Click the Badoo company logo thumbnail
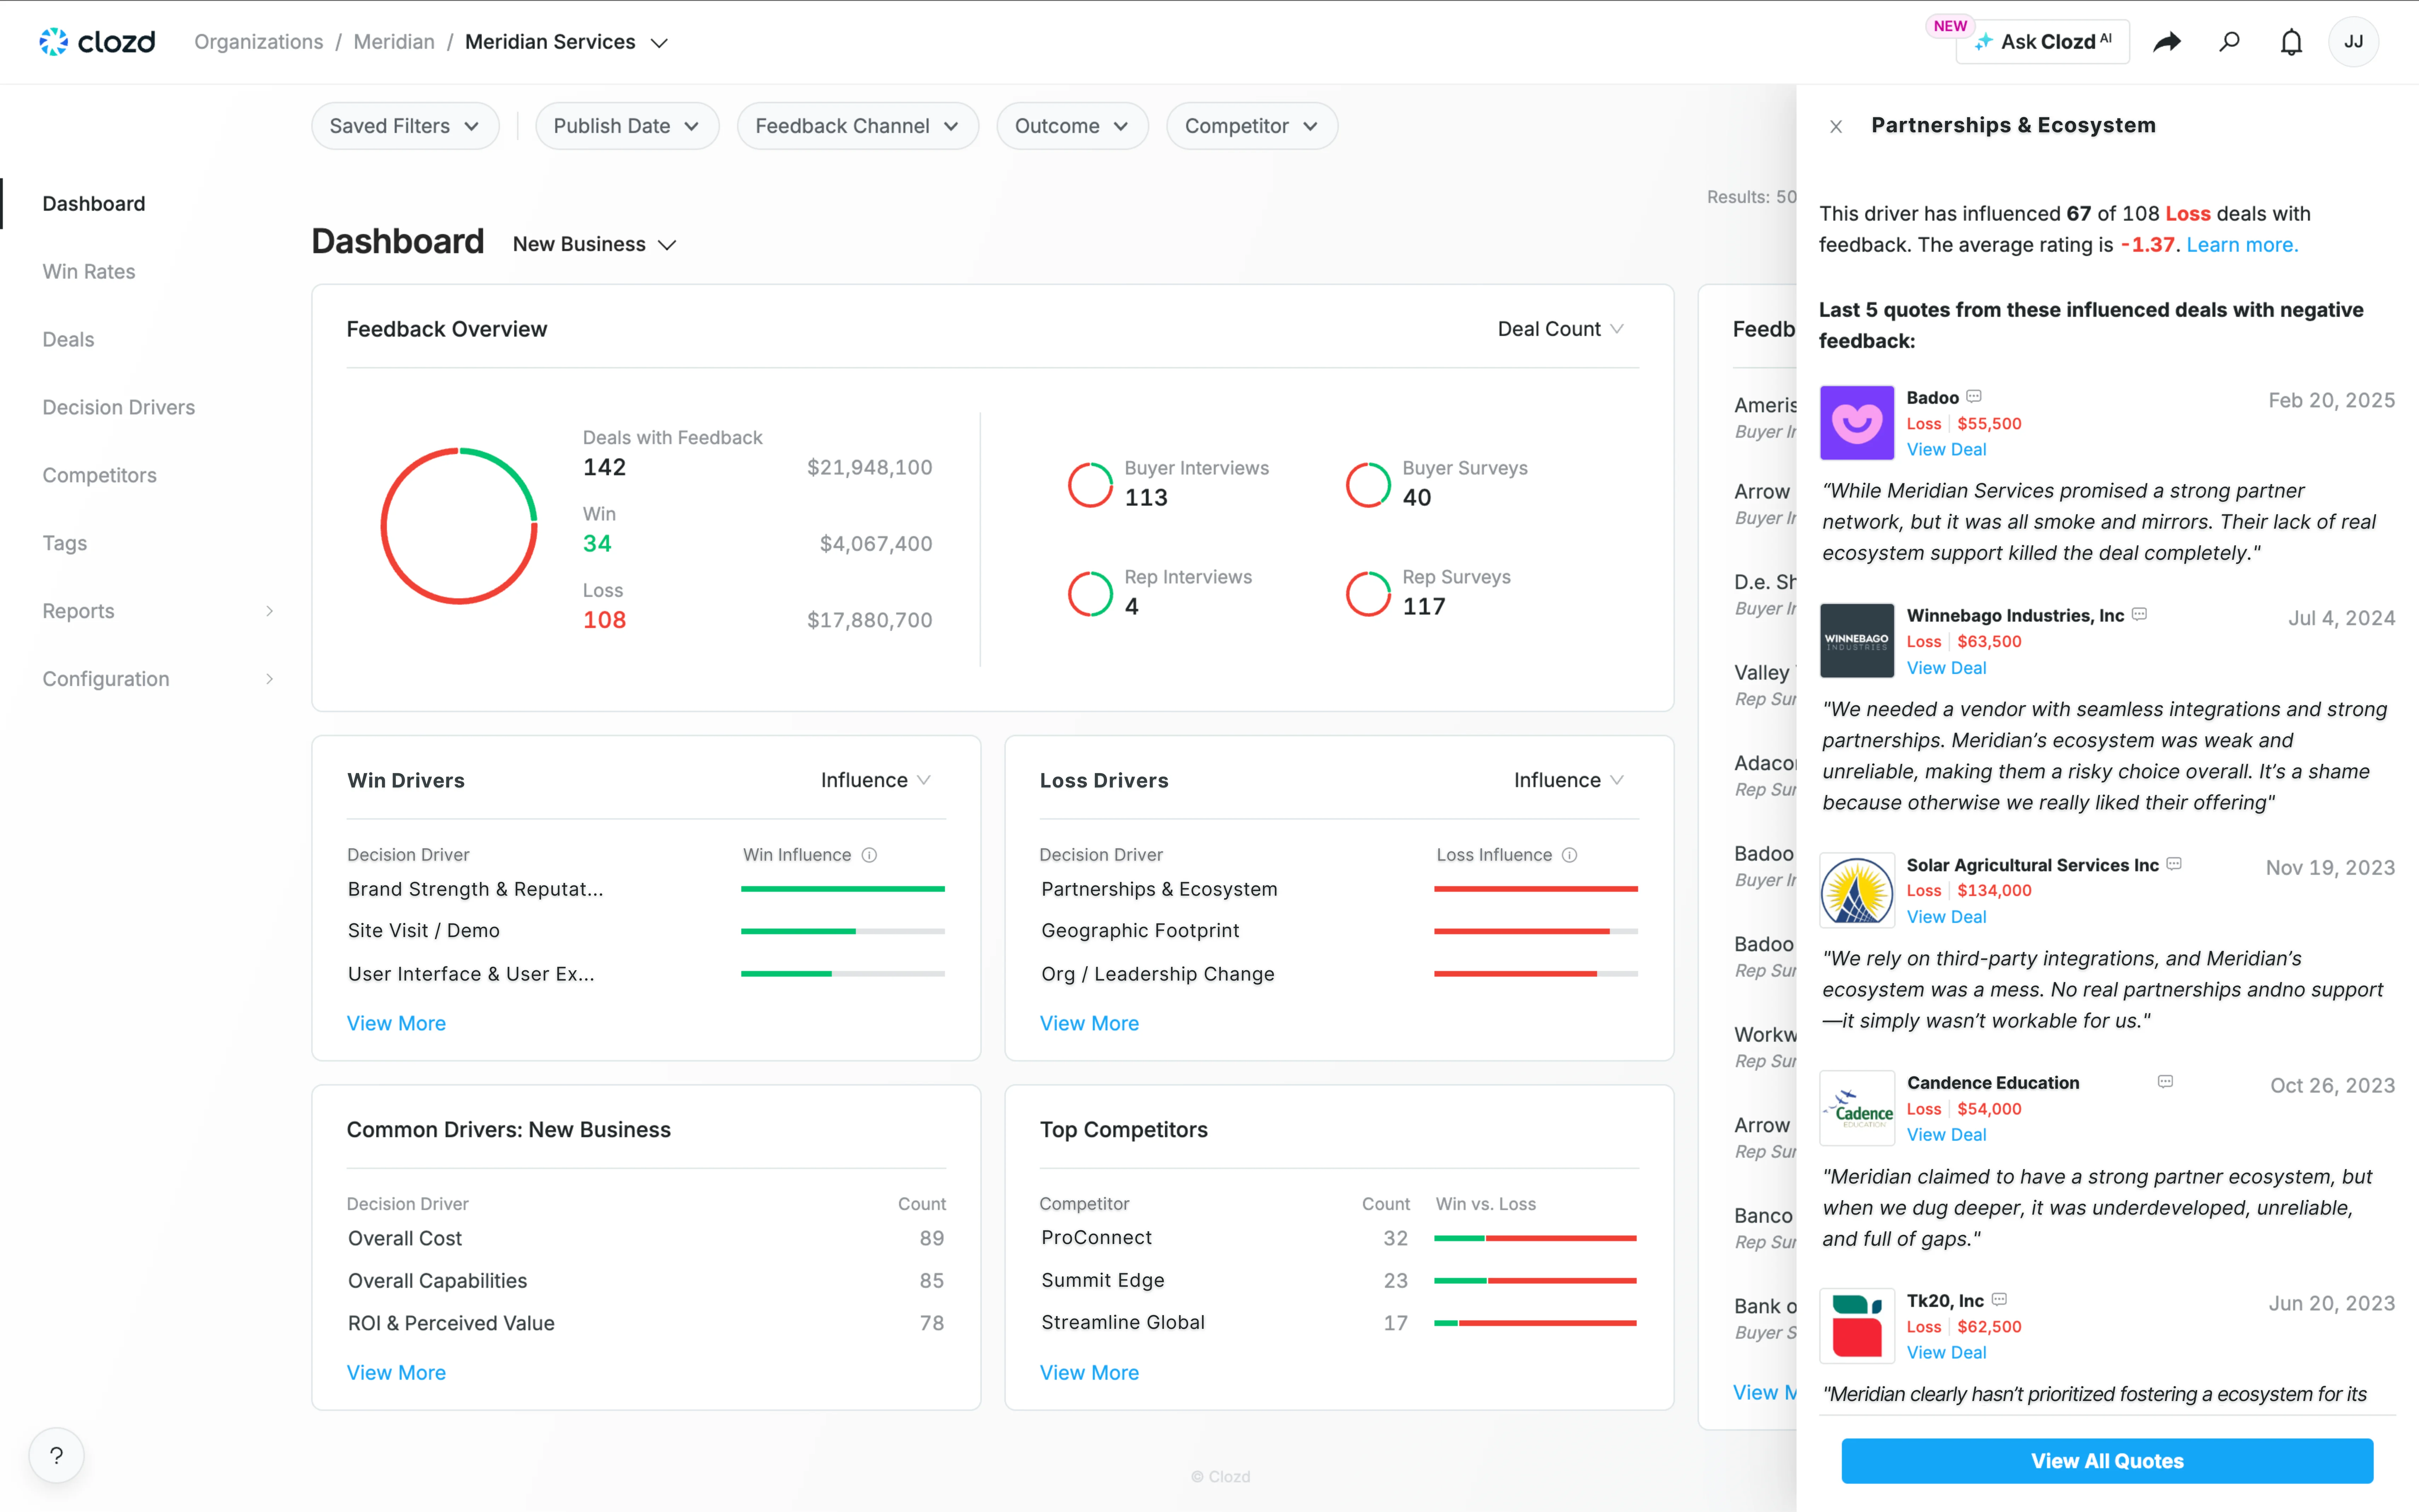Screen dimensions: 2419x1512 pos(1857,423)
